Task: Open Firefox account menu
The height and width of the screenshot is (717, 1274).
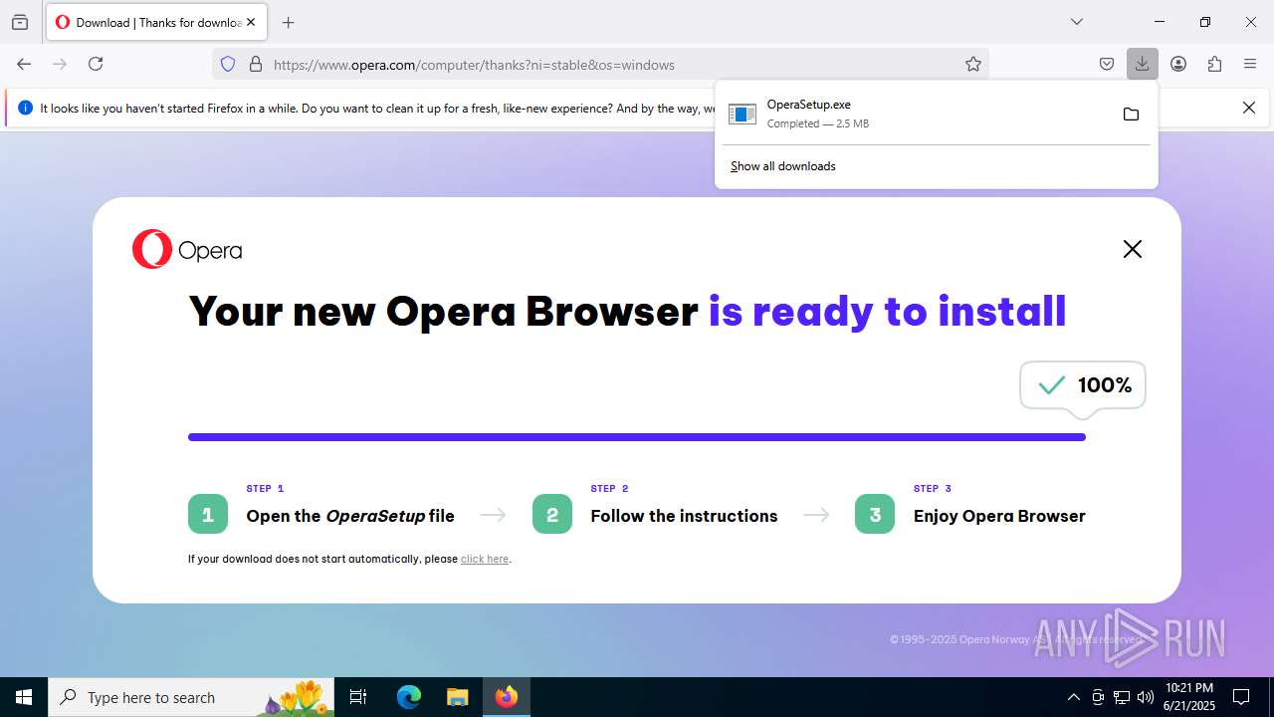Action: click(1178, 64)
